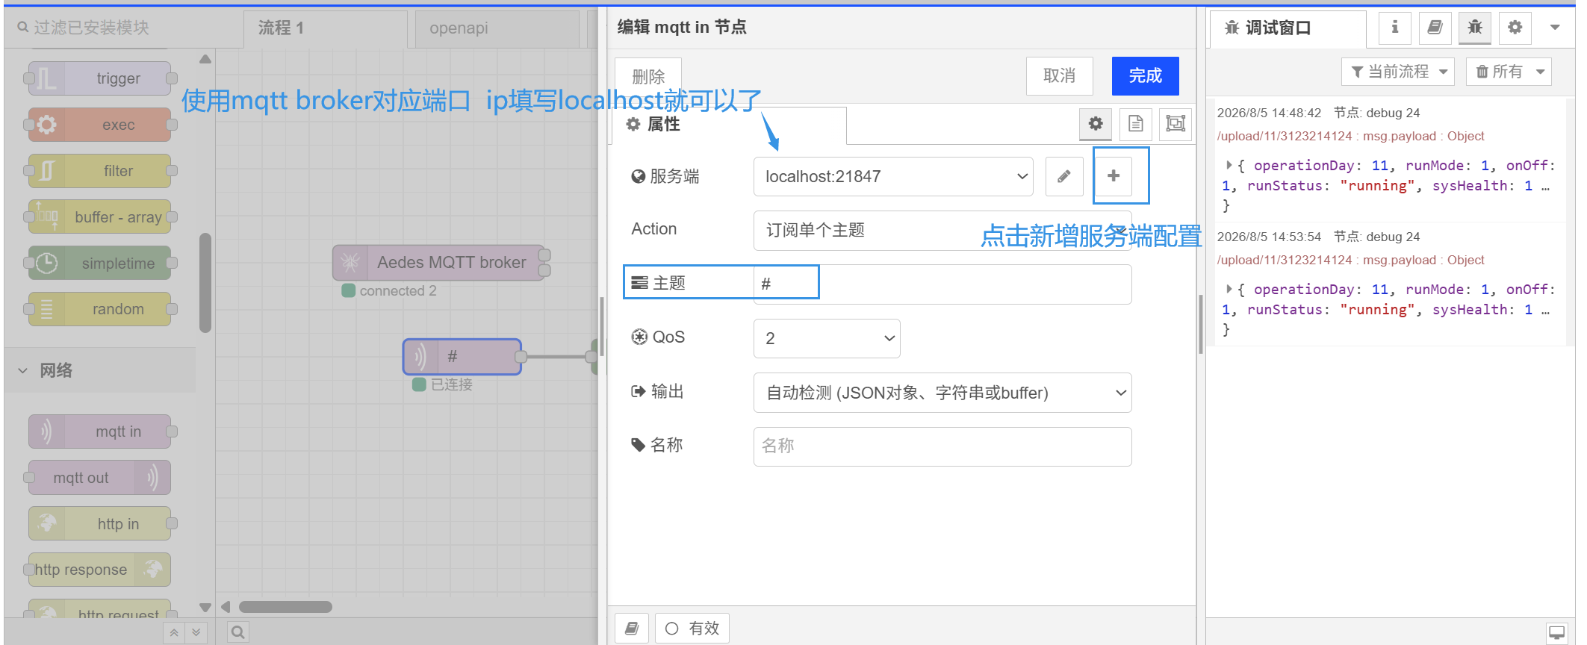This screenshot has height=645, width=1587.
Task: Click the 名称 name input field
Action: (942, 446)
